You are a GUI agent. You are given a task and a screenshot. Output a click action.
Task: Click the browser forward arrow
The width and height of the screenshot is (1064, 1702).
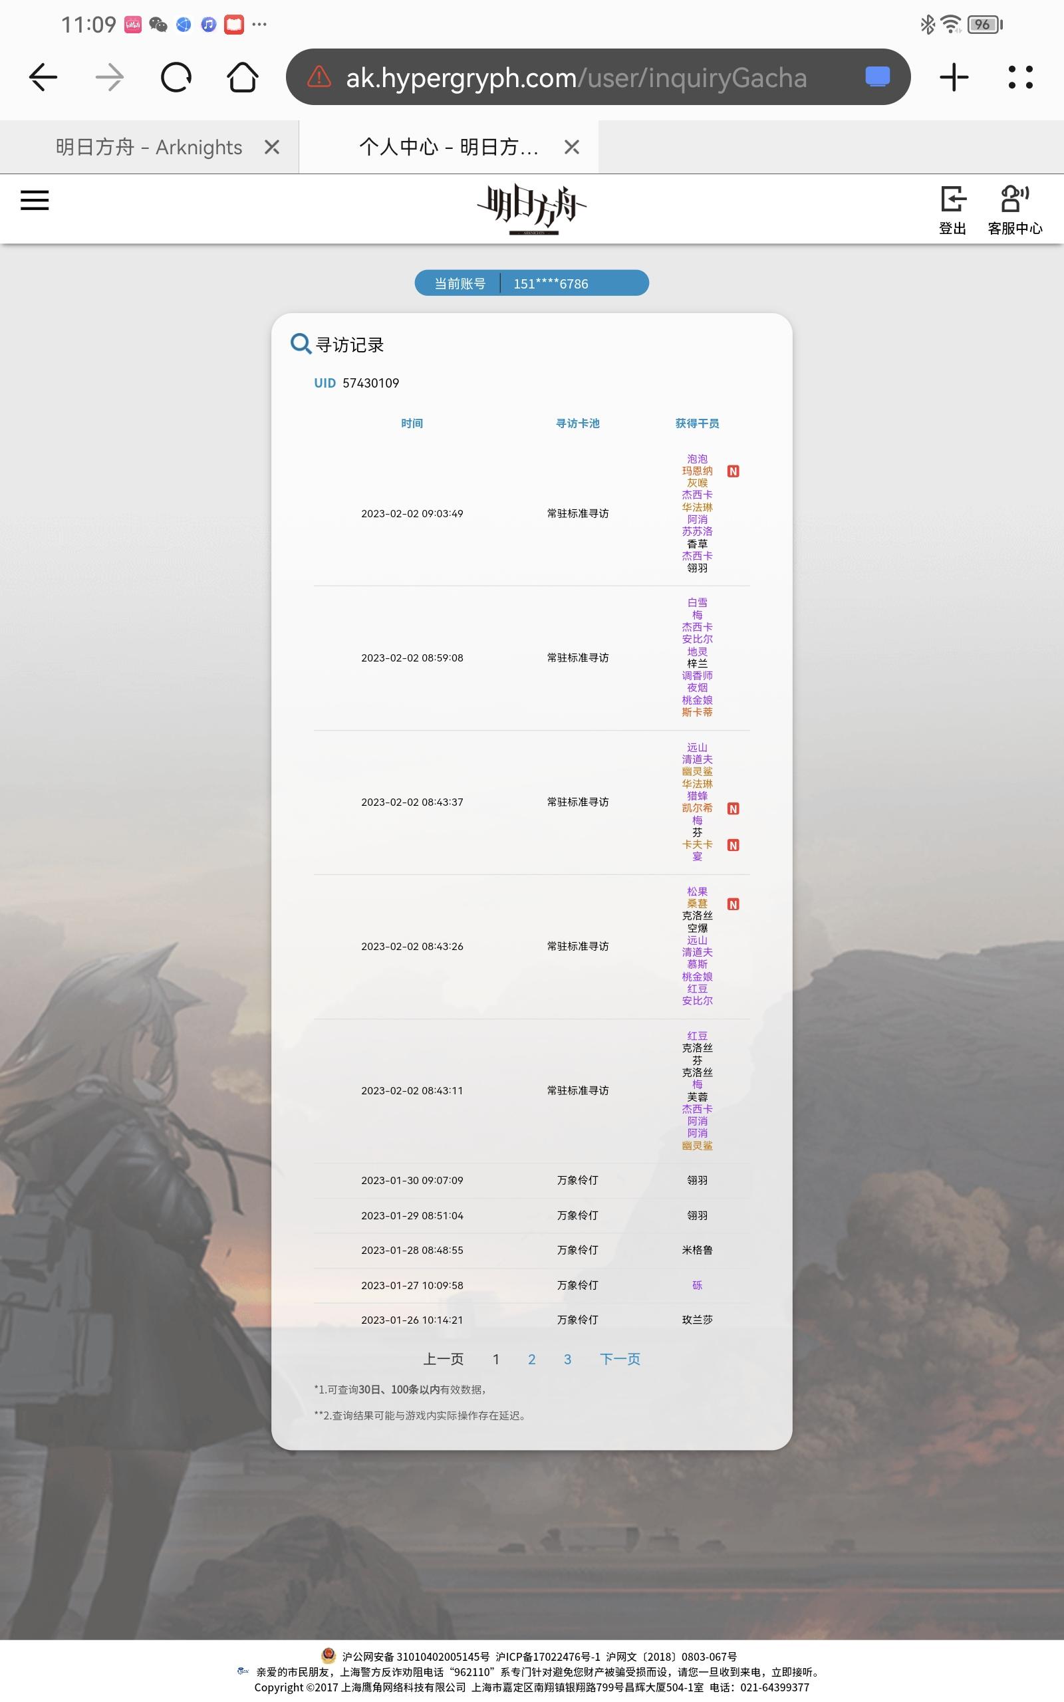109,77
